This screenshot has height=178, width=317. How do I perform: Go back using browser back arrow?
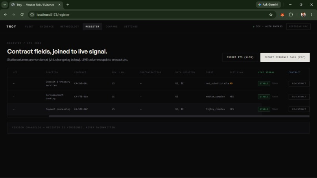coord(6,15)
